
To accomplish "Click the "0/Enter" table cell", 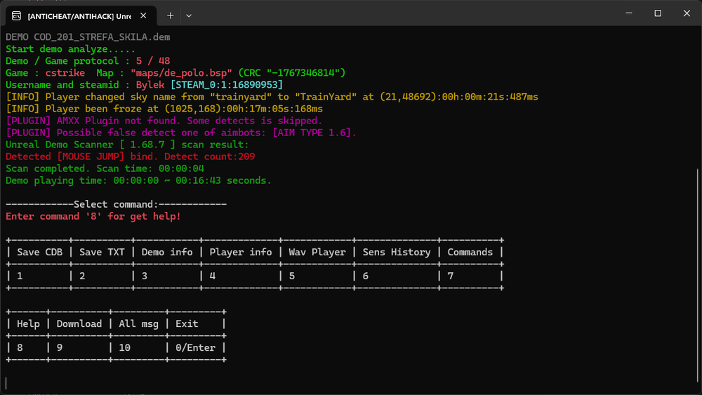I will [x=195, y=347].
